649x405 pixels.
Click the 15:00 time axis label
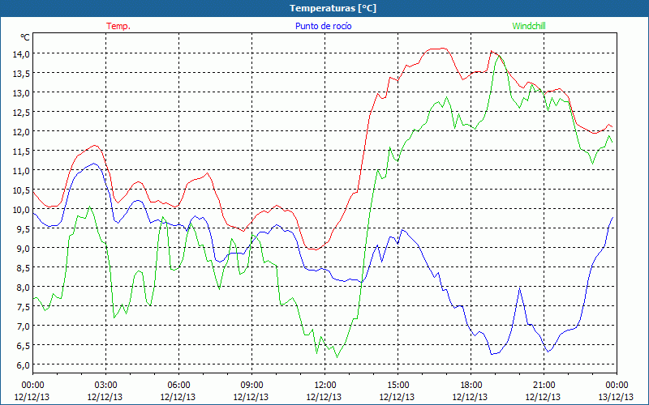tap(398, 386)
